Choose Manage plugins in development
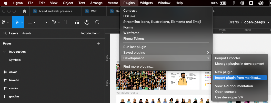This screenshot has height=103, width=271. (x=239, y=64)
